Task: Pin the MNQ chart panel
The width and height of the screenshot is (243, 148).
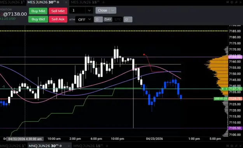Action: [236, 146]
